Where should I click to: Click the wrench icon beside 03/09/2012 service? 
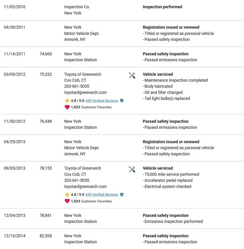[132, 75]
